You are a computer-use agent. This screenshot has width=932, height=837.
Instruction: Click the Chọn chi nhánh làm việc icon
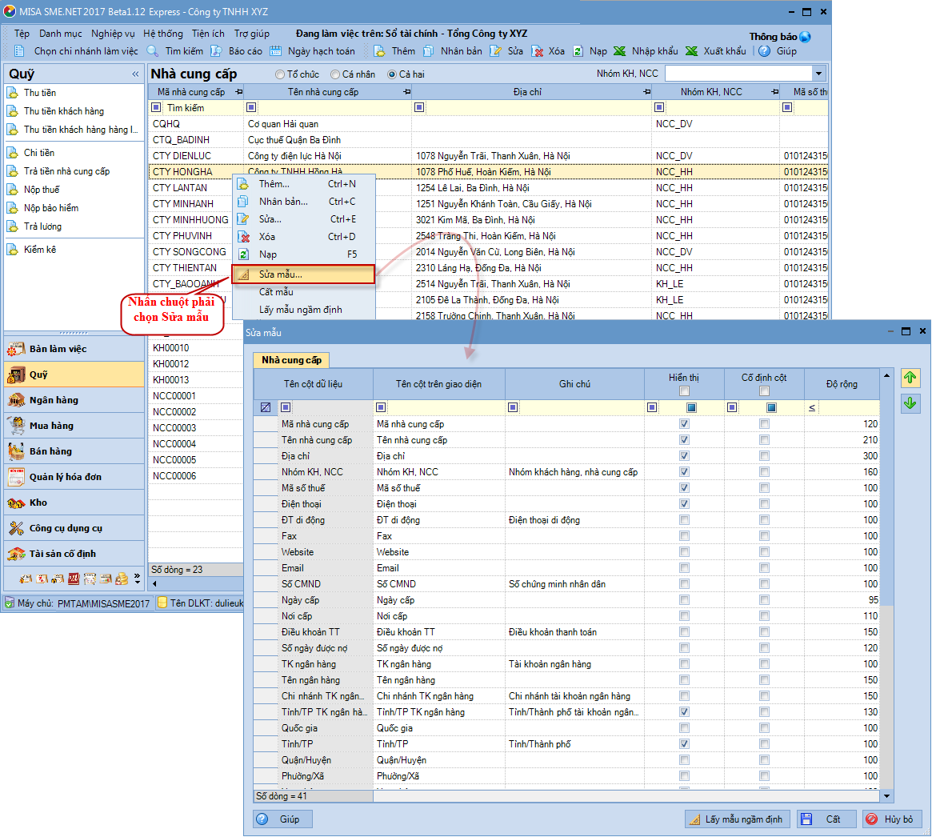point(20,51)
